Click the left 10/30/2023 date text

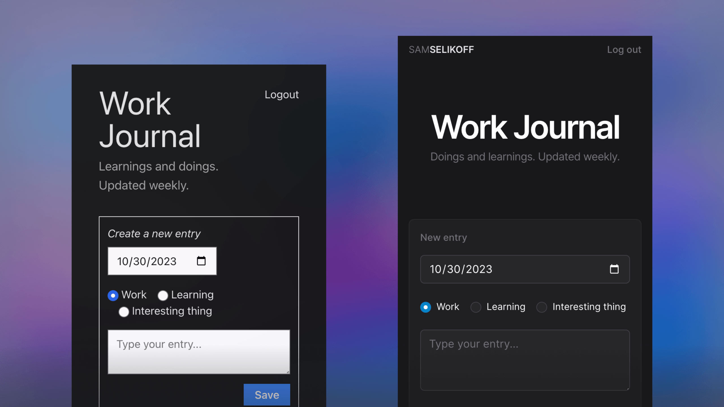147,261
